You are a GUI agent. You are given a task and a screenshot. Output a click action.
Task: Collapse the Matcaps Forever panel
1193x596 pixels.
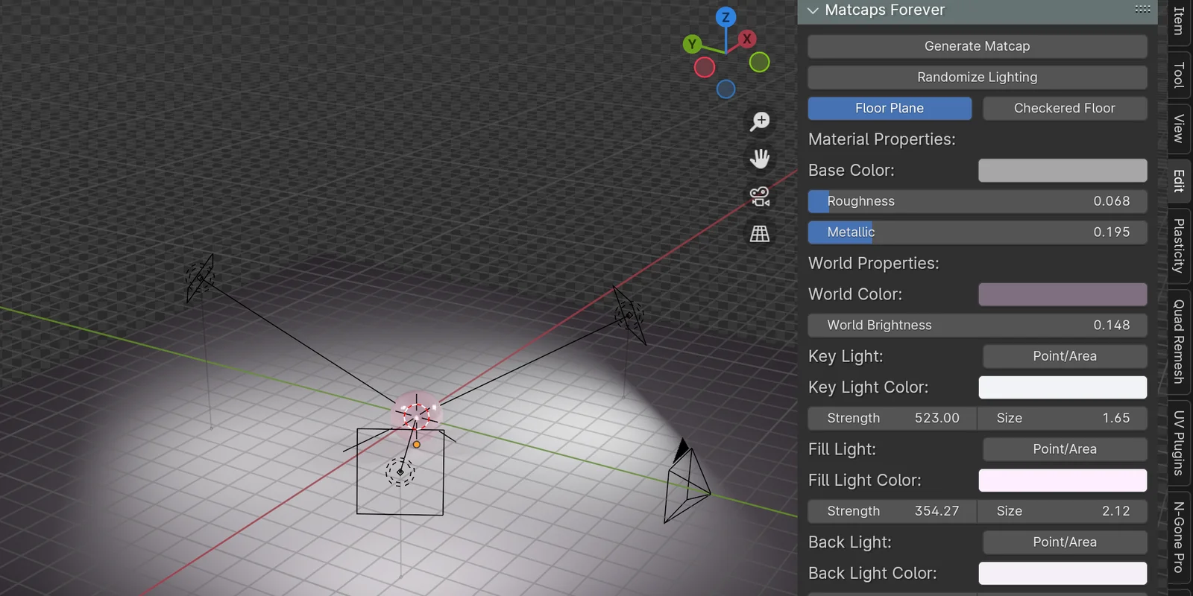click(x=813, y=10)
